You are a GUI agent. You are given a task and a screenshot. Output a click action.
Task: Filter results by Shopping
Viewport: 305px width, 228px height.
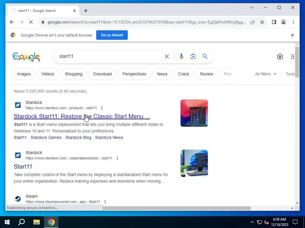74,74
